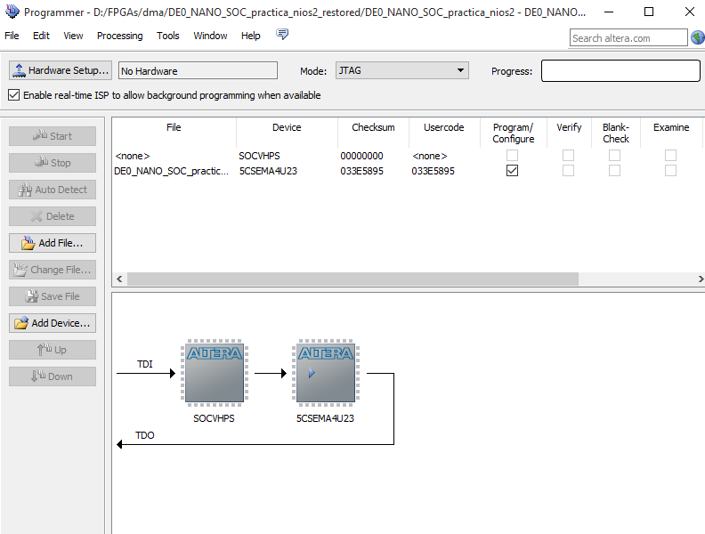Uncheck Program/Configure for 5CSEMA4U23 row
Image resolution: width=705 pixels, height=534 pixels.
512,171
